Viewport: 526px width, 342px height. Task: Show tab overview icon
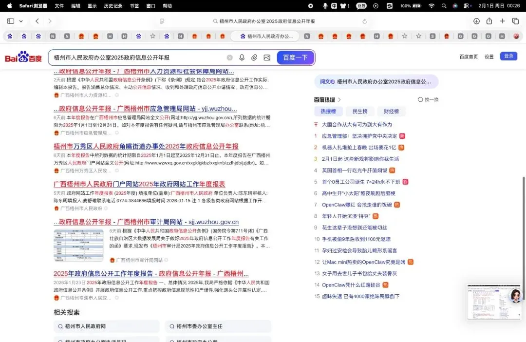click(x=516, y=21)
